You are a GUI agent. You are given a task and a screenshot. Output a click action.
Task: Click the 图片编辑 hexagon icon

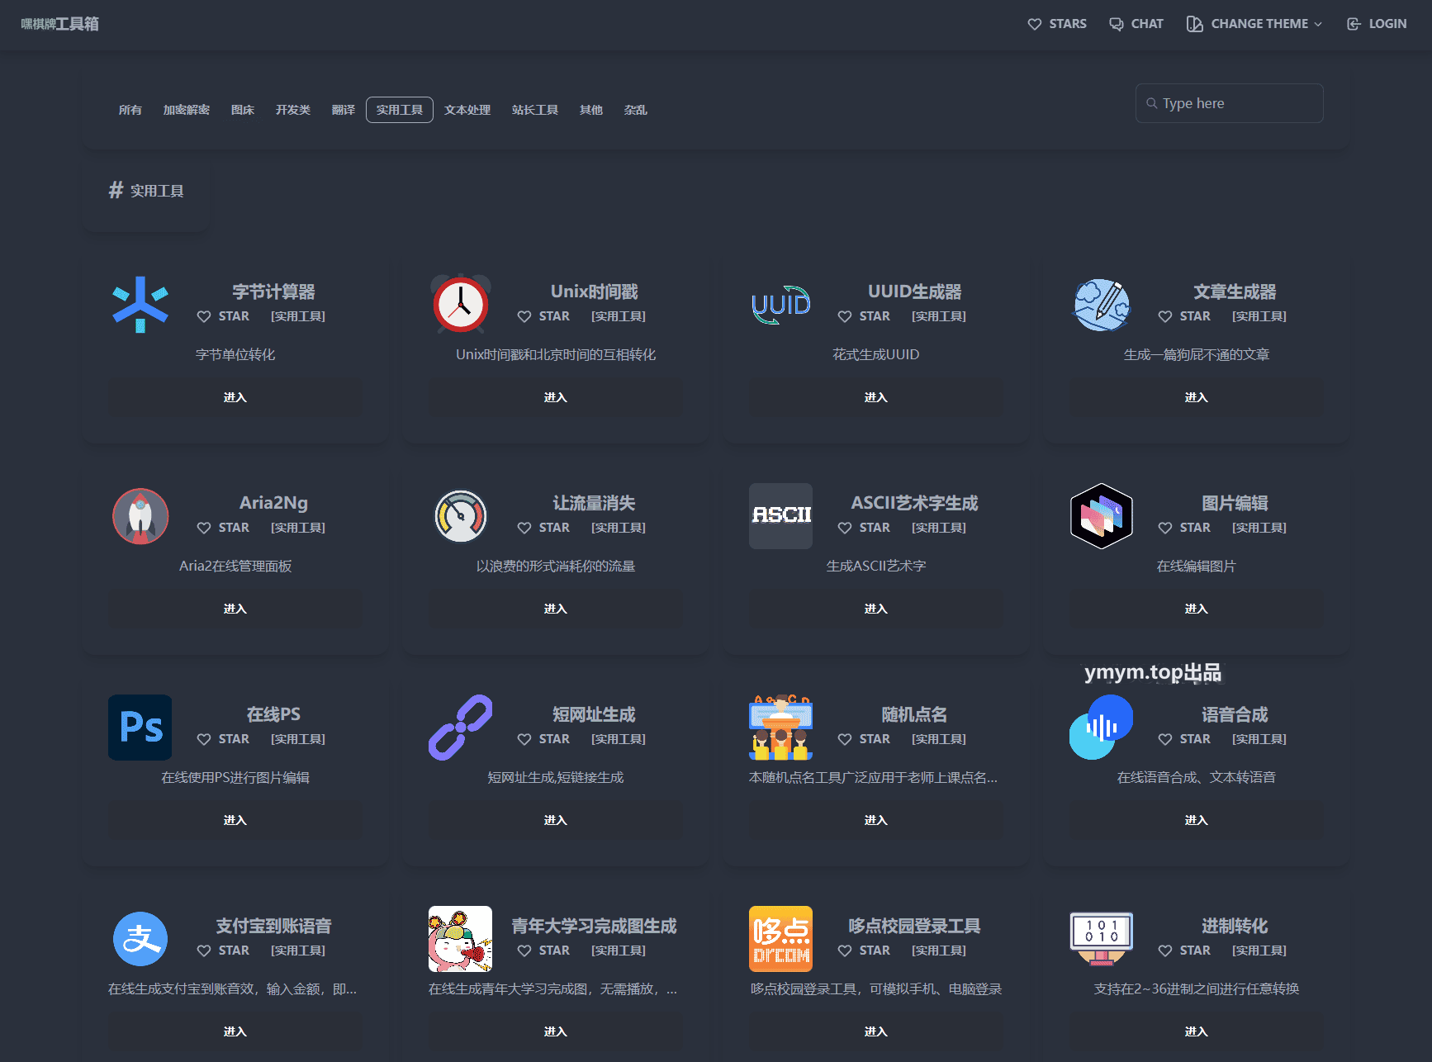tap(1102, 516)
